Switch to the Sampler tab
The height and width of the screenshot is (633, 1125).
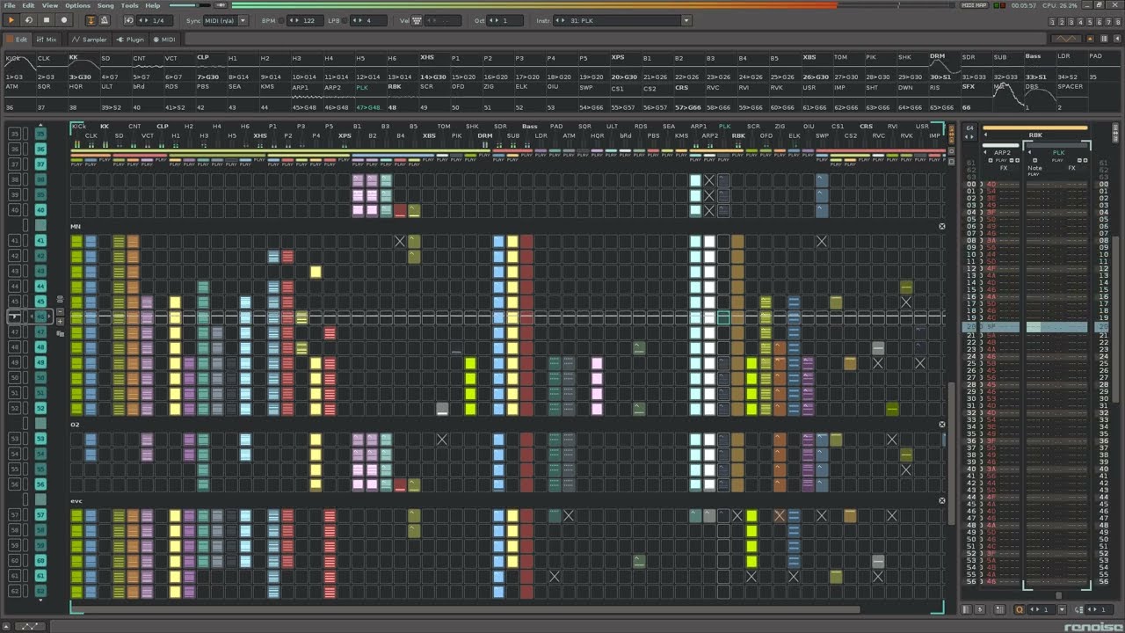[x=91, y=40]
